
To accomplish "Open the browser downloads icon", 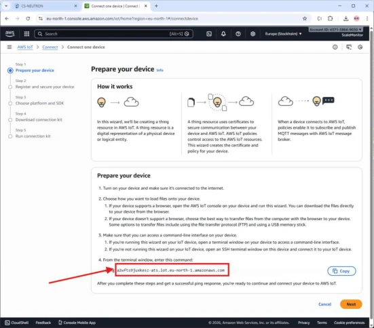I will (346, 18).
